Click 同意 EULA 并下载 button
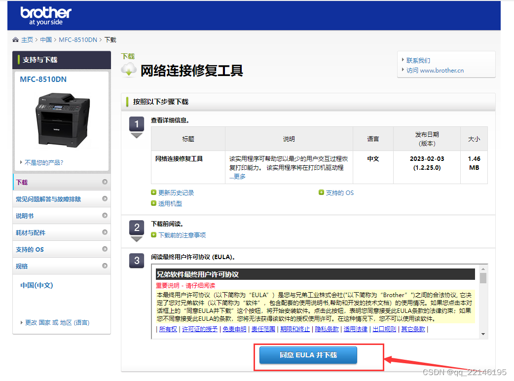This screenshot has height=381, width=514. [x=308, y=355]
